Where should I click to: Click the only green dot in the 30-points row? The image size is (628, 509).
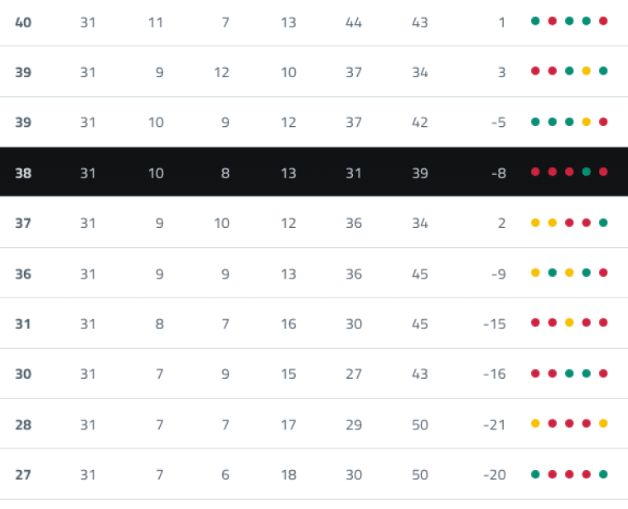(587, 374)
